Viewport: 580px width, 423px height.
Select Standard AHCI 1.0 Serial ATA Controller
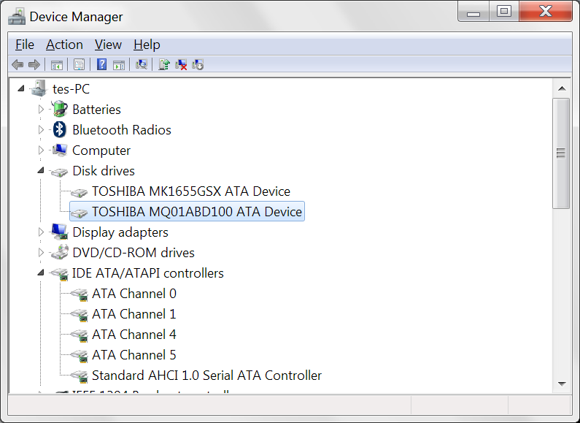point(206,376)
